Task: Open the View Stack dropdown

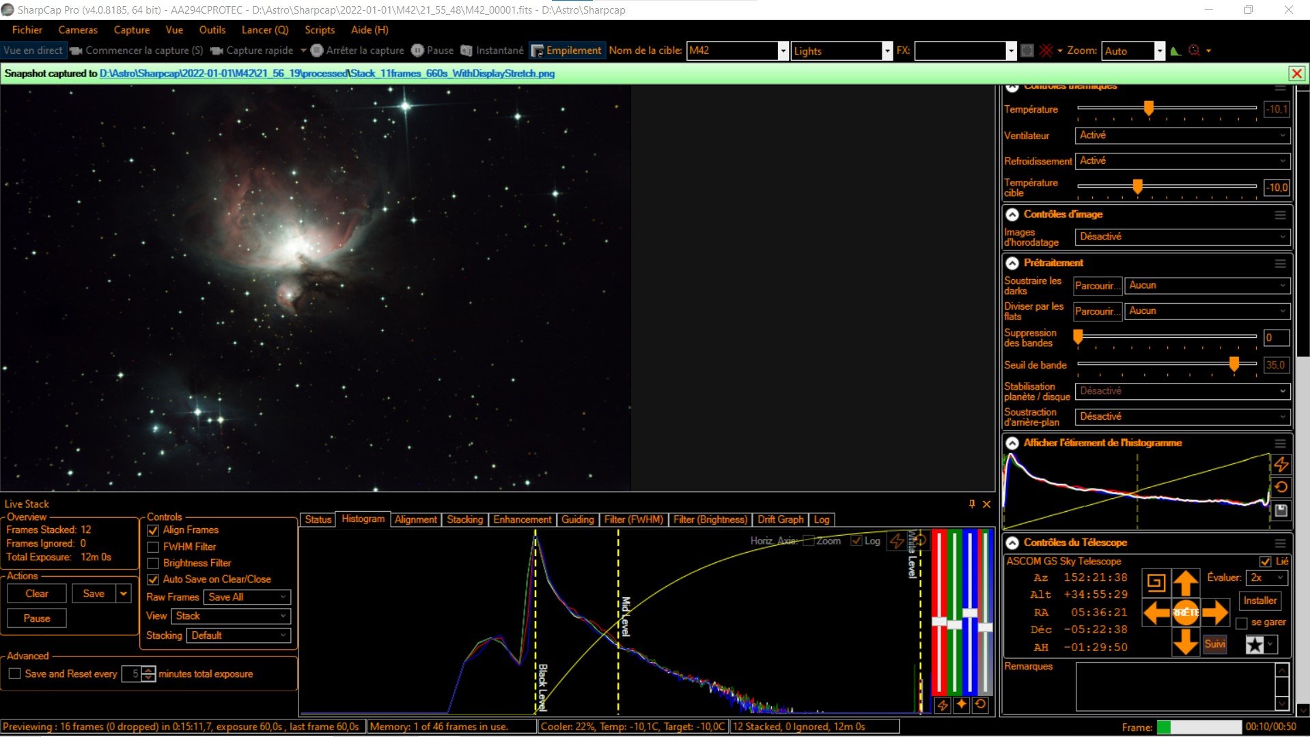Action: [231, 616]
